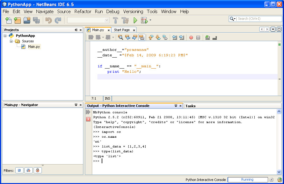Click the Search (Ctrl+I) field
The image size is (284, 184).
click(259, 19)
